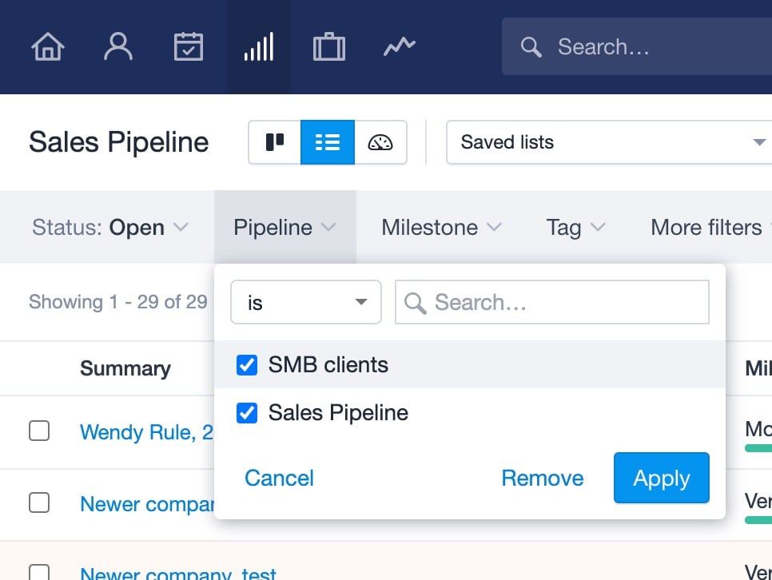
Task: Collapse the Pipeline filter dropdown
Action: pos(285,228)
